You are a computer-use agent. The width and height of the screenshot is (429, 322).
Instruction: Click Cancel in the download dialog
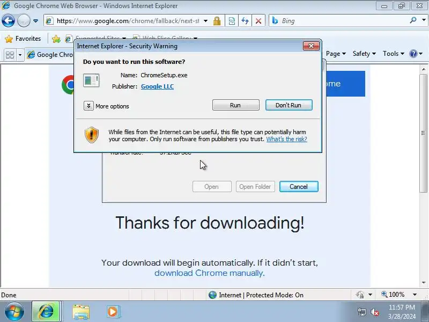tap(299, 186)
